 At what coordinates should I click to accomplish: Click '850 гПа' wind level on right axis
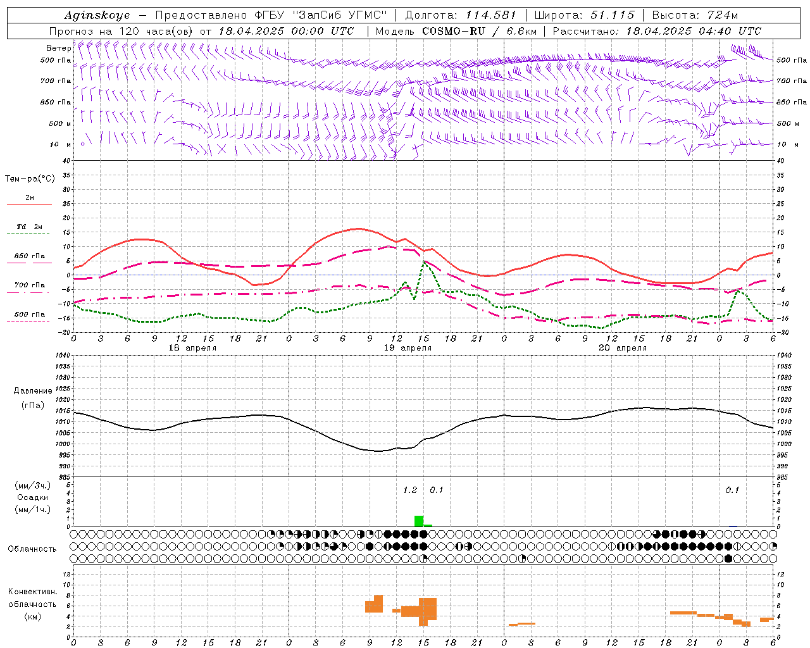click(x=792, y=102)
